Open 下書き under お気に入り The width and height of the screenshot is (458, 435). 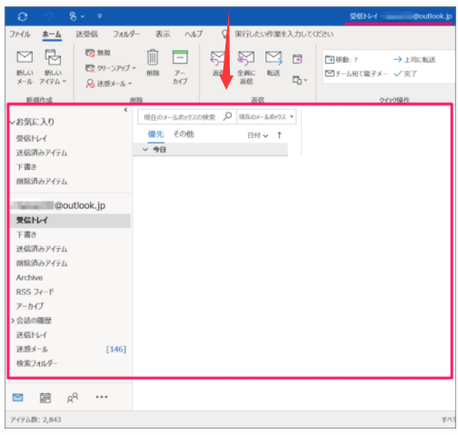(x=26, y=167)
